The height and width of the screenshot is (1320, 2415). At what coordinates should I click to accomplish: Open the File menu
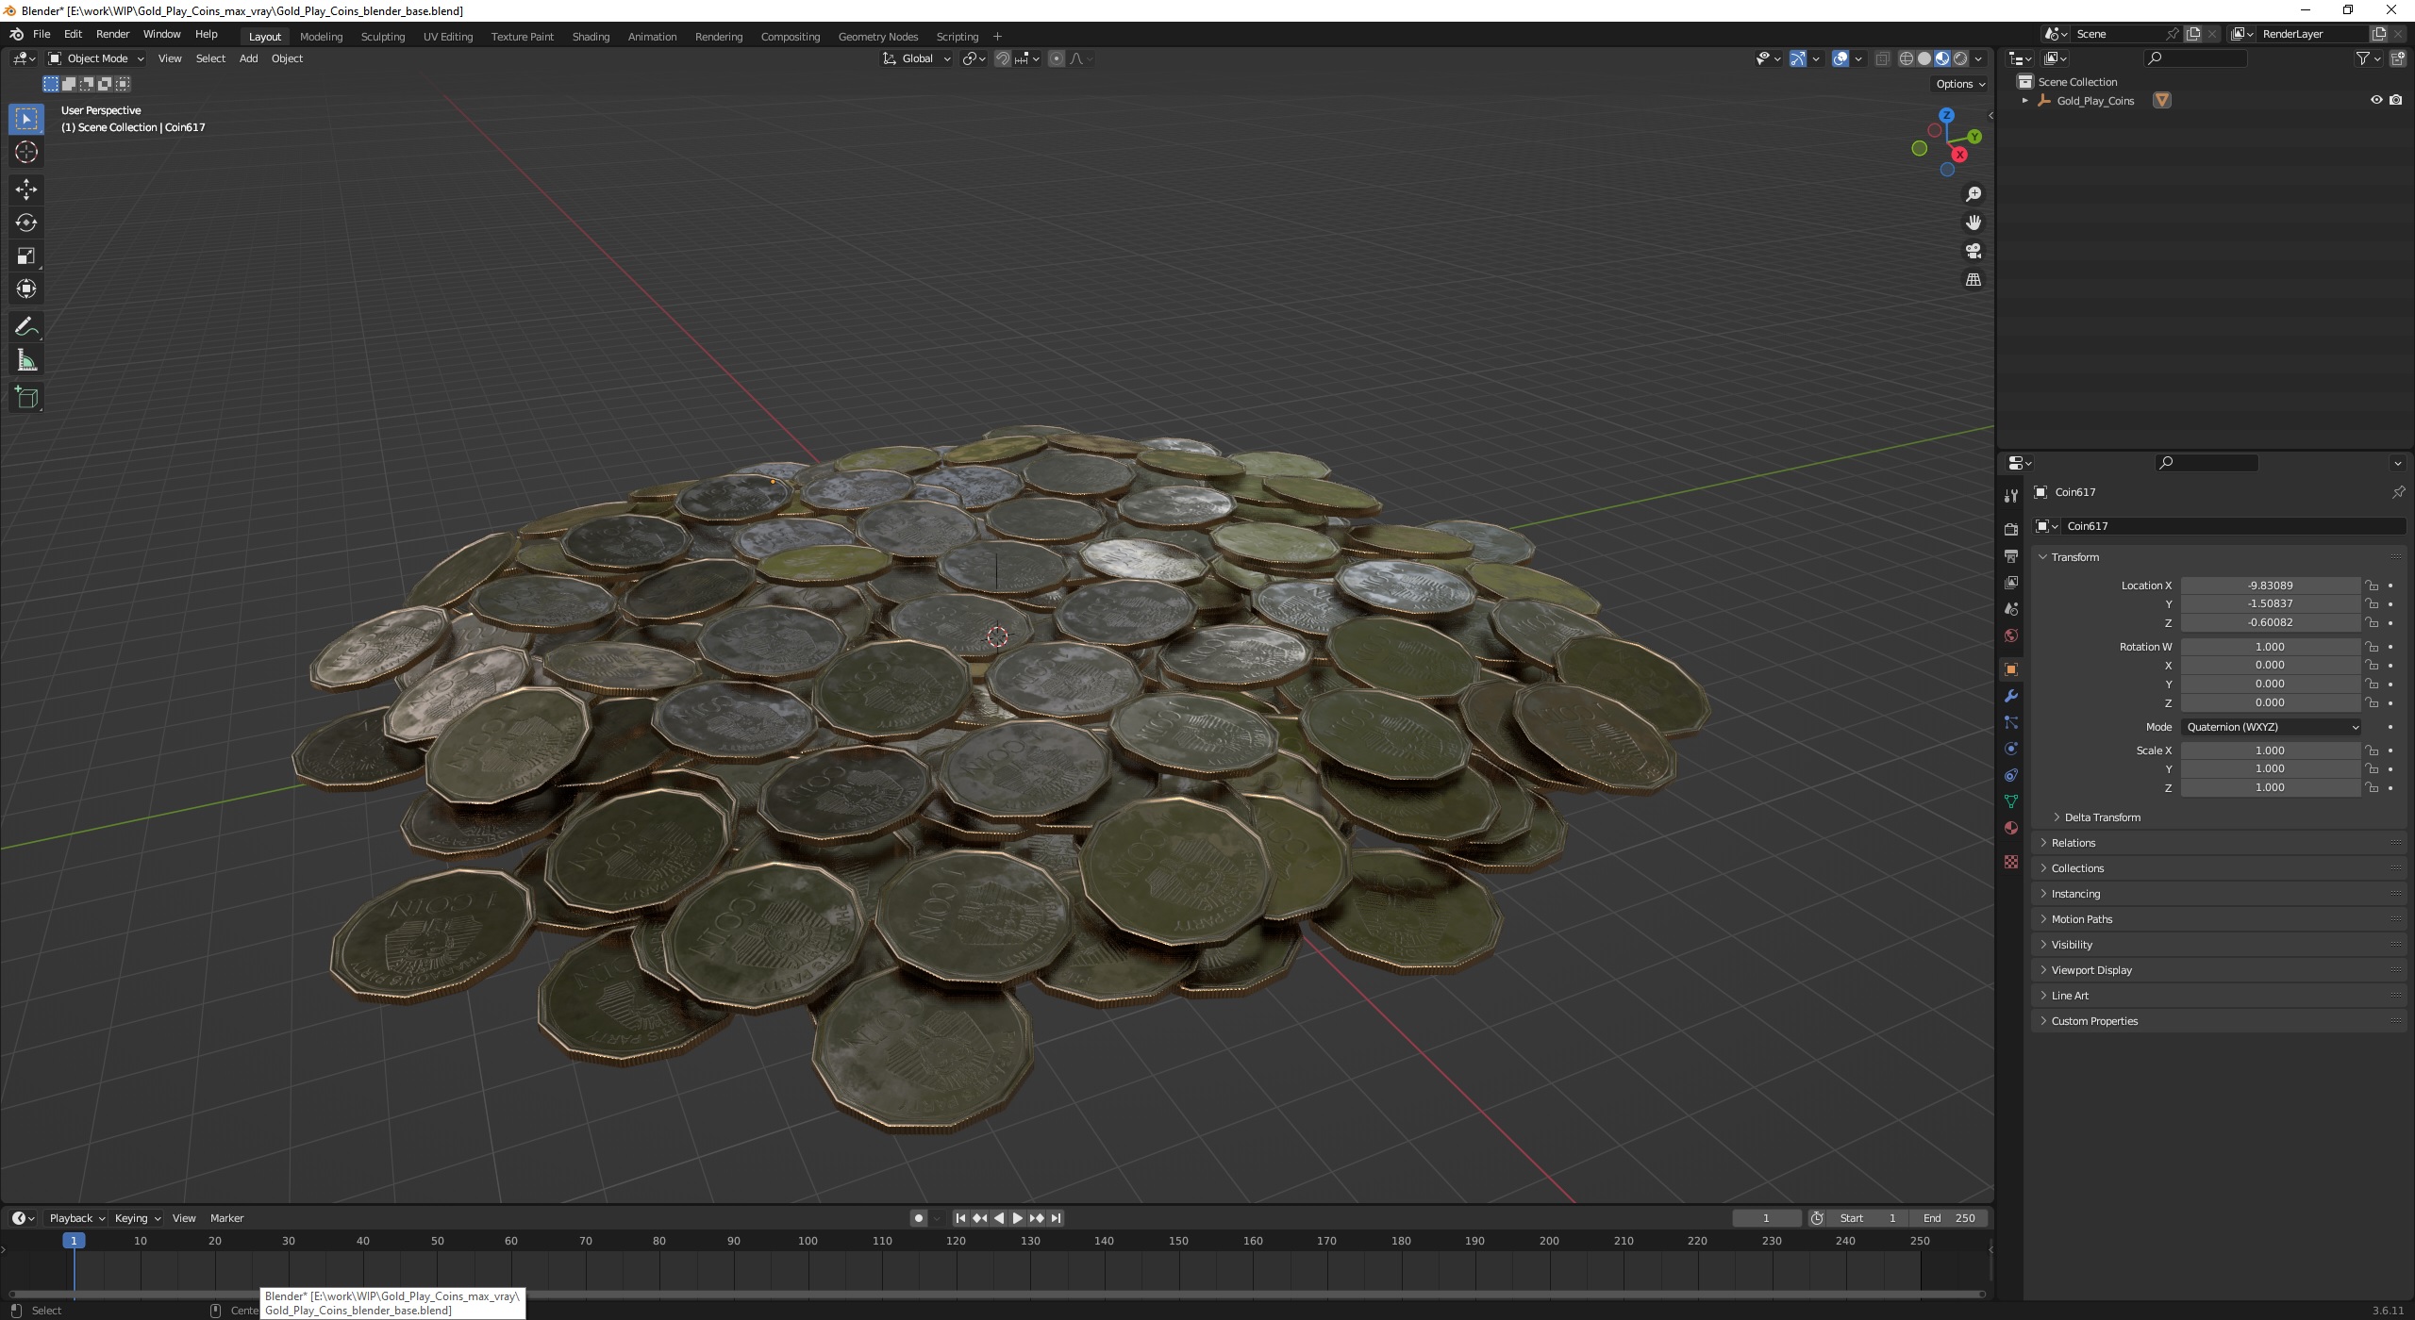click(42, 34)
